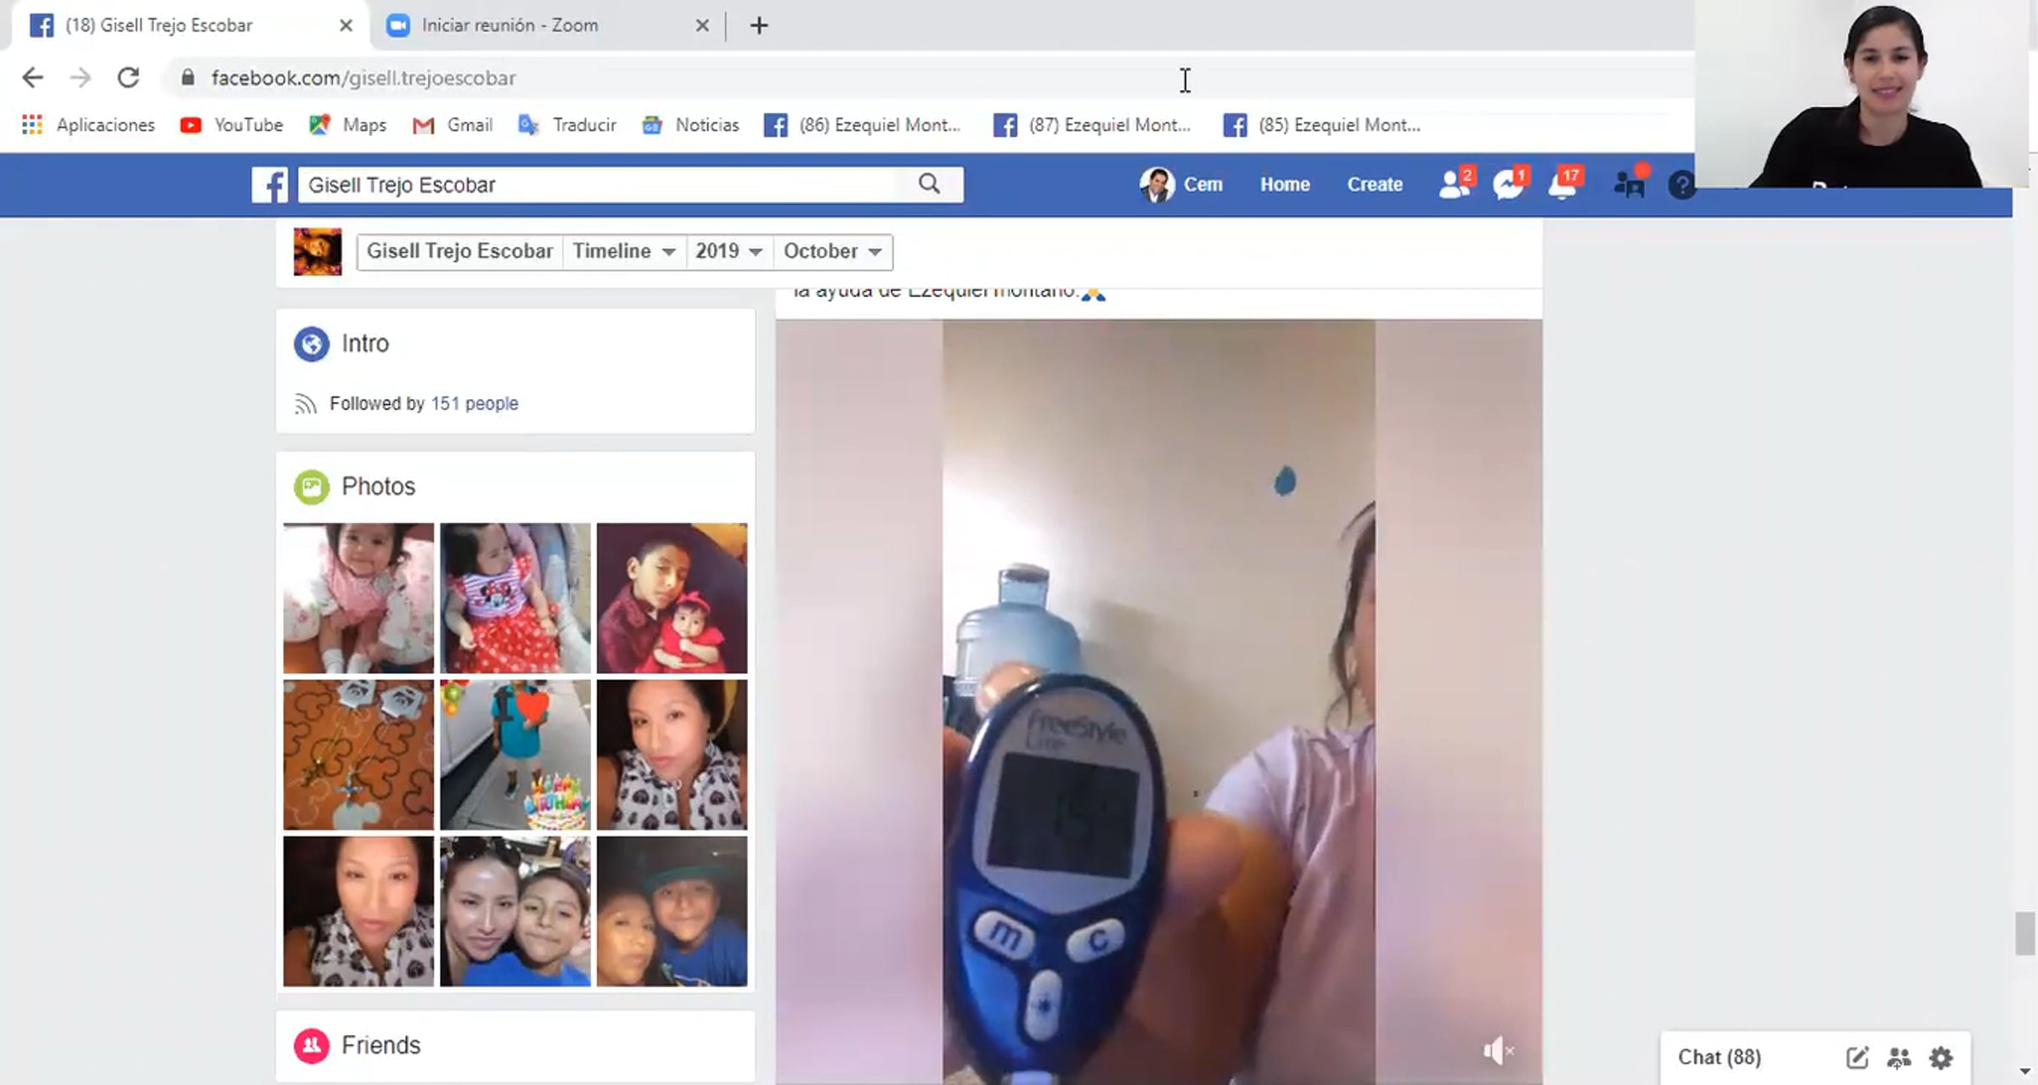The image size is (2038, 1085).
Task: Open Facebook friend requests icon
Action: tap(1454, 184)
